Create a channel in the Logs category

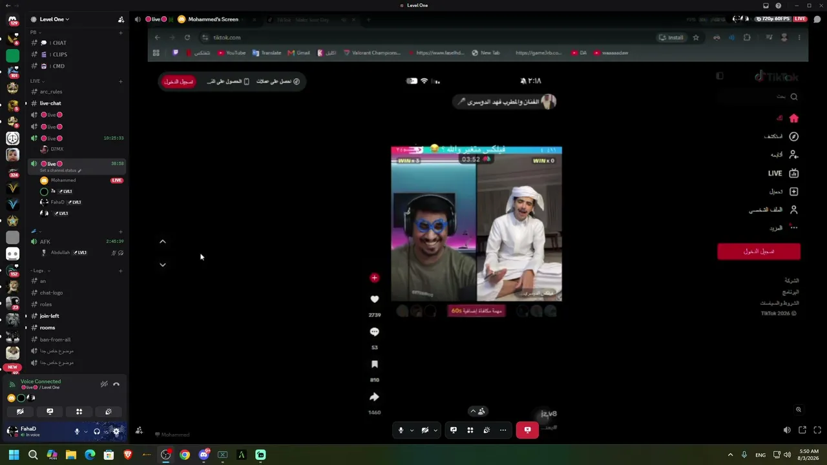click(x=121, y=271)
